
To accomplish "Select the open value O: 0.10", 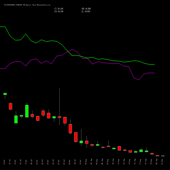I will (59, 12).
